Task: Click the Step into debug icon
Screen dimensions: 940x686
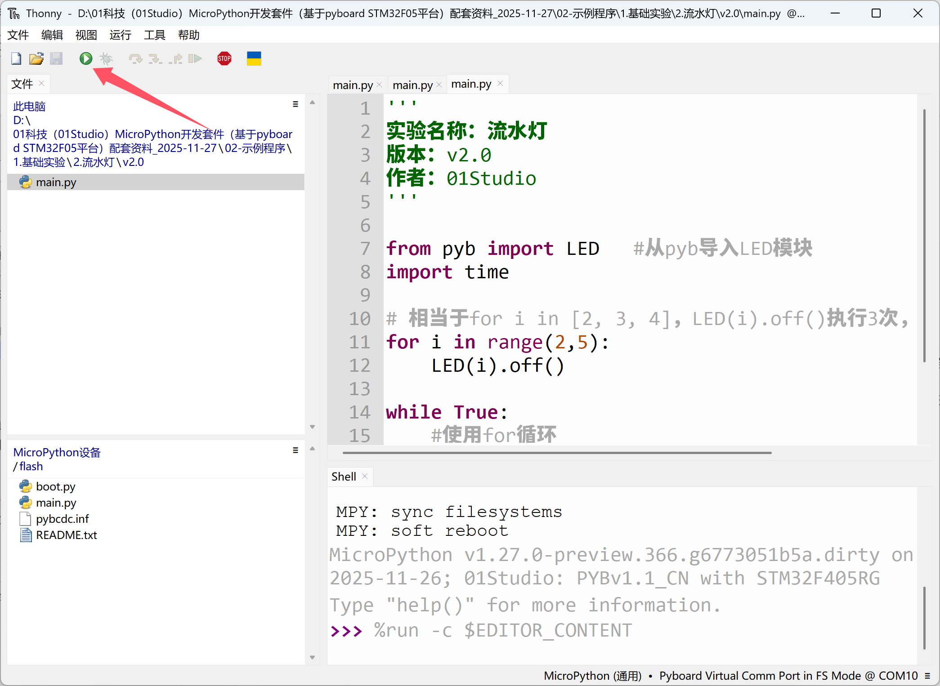Action: pos(155,58)
